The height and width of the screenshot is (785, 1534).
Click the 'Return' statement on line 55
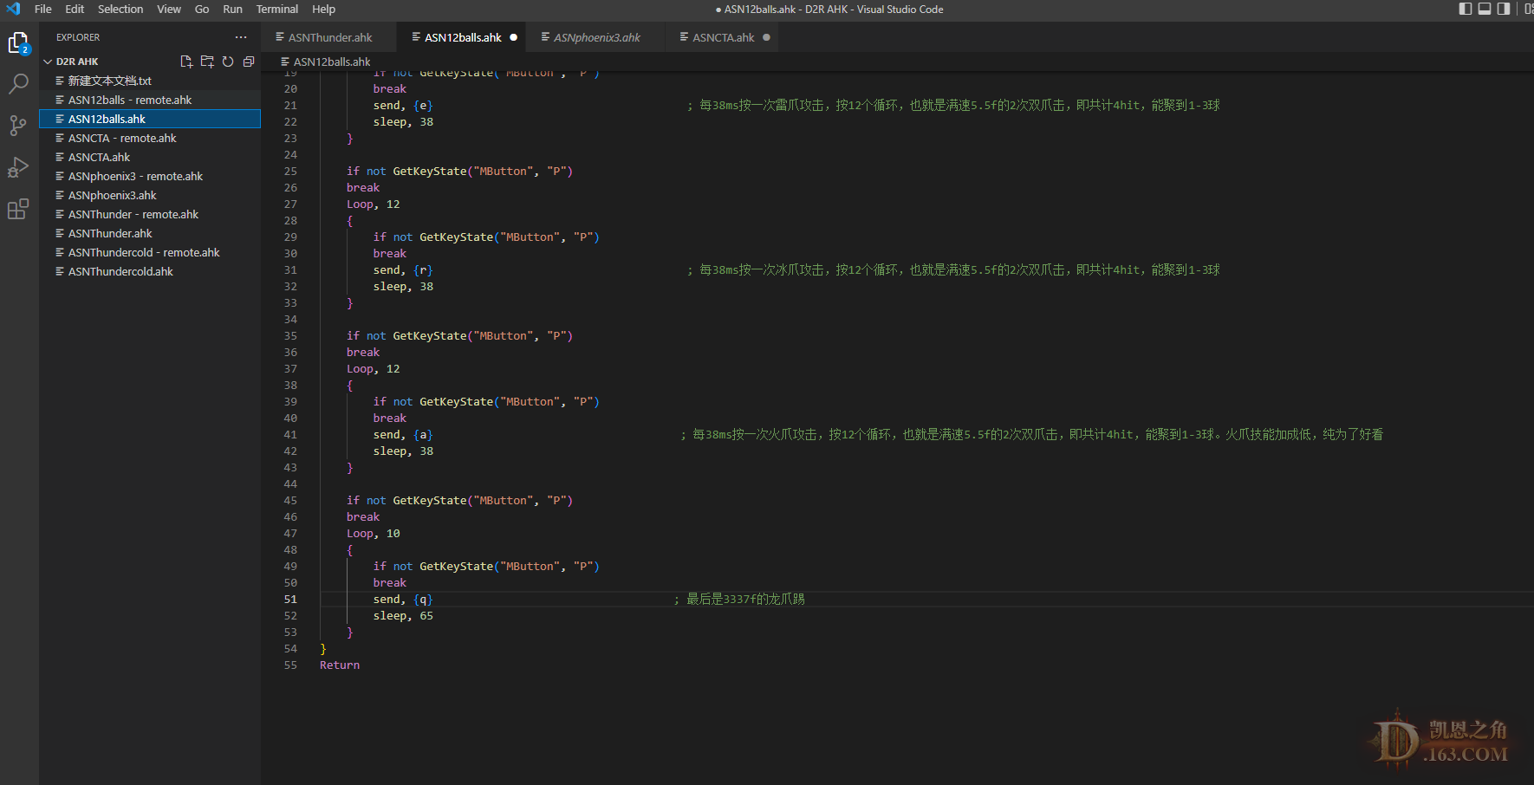[x=340, y=665]
